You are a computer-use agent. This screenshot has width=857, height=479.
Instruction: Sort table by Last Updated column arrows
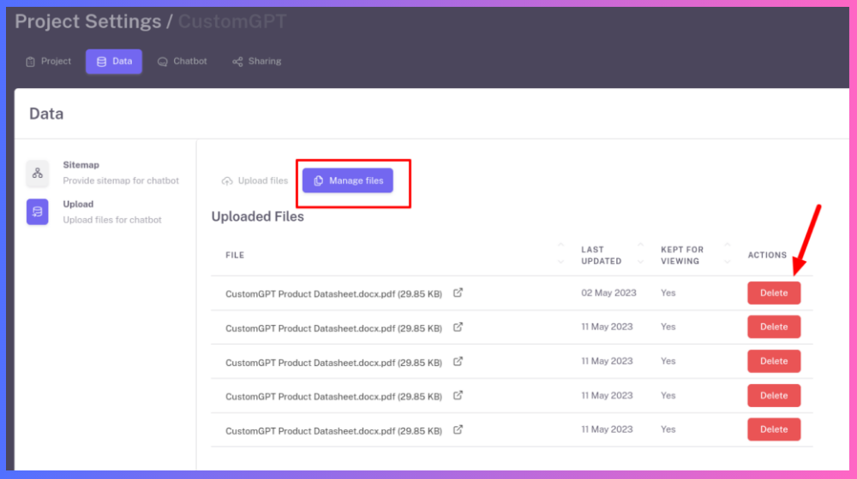pyautogui.click(x=641, y=255)
